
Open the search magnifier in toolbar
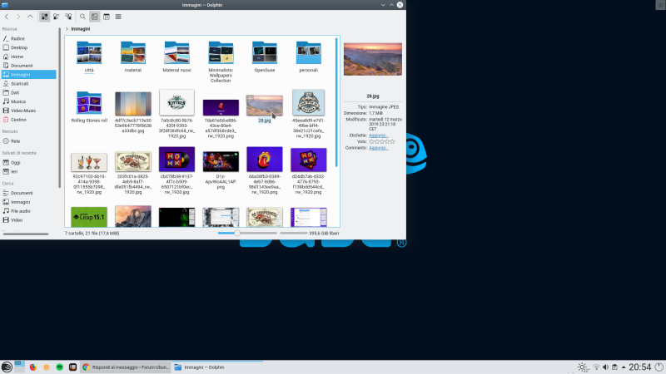82,17
